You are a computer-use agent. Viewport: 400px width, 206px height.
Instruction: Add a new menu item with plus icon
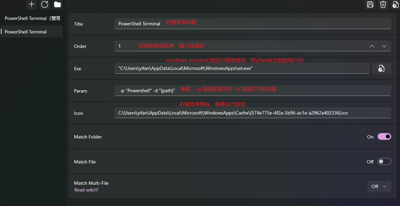31,4
